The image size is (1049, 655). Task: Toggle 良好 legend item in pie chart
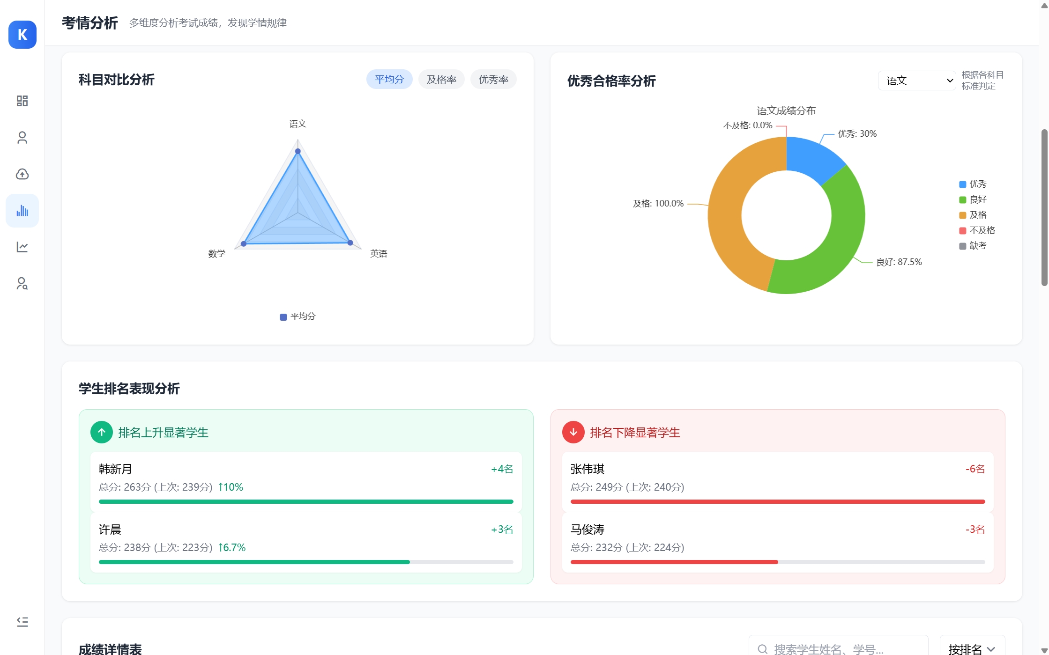[973, 199]
